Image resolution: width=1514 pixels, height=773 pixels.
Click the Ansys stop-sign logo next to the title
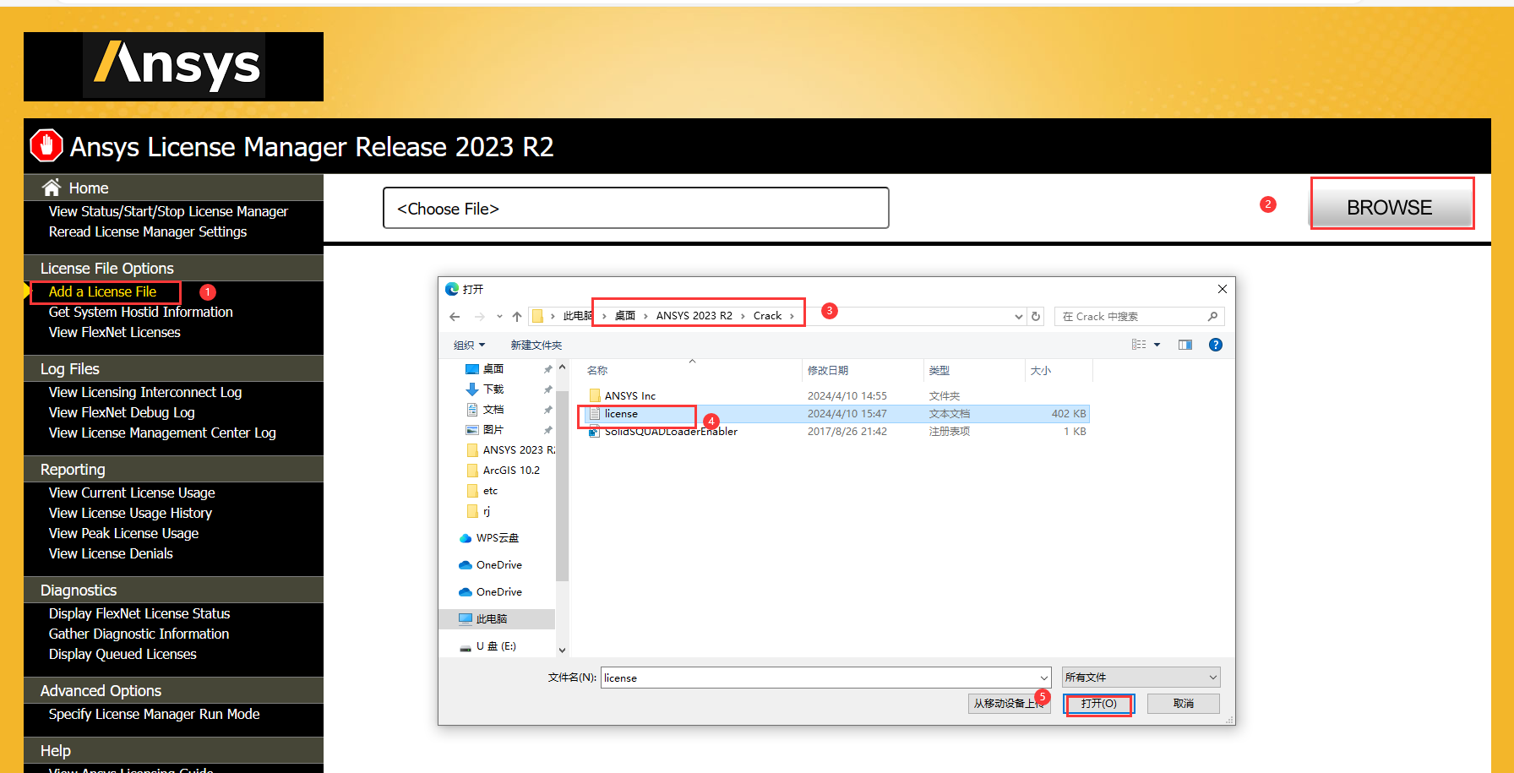[46, 145]
